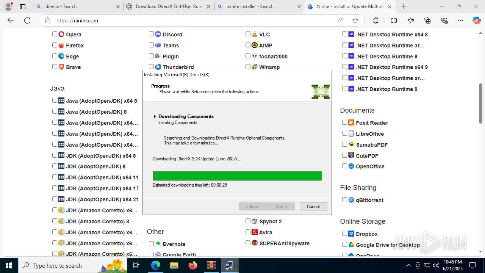Check Java (AdoptOpenJDK) x64 8 checkbox
Screen dimensions: 485x273
55,100
